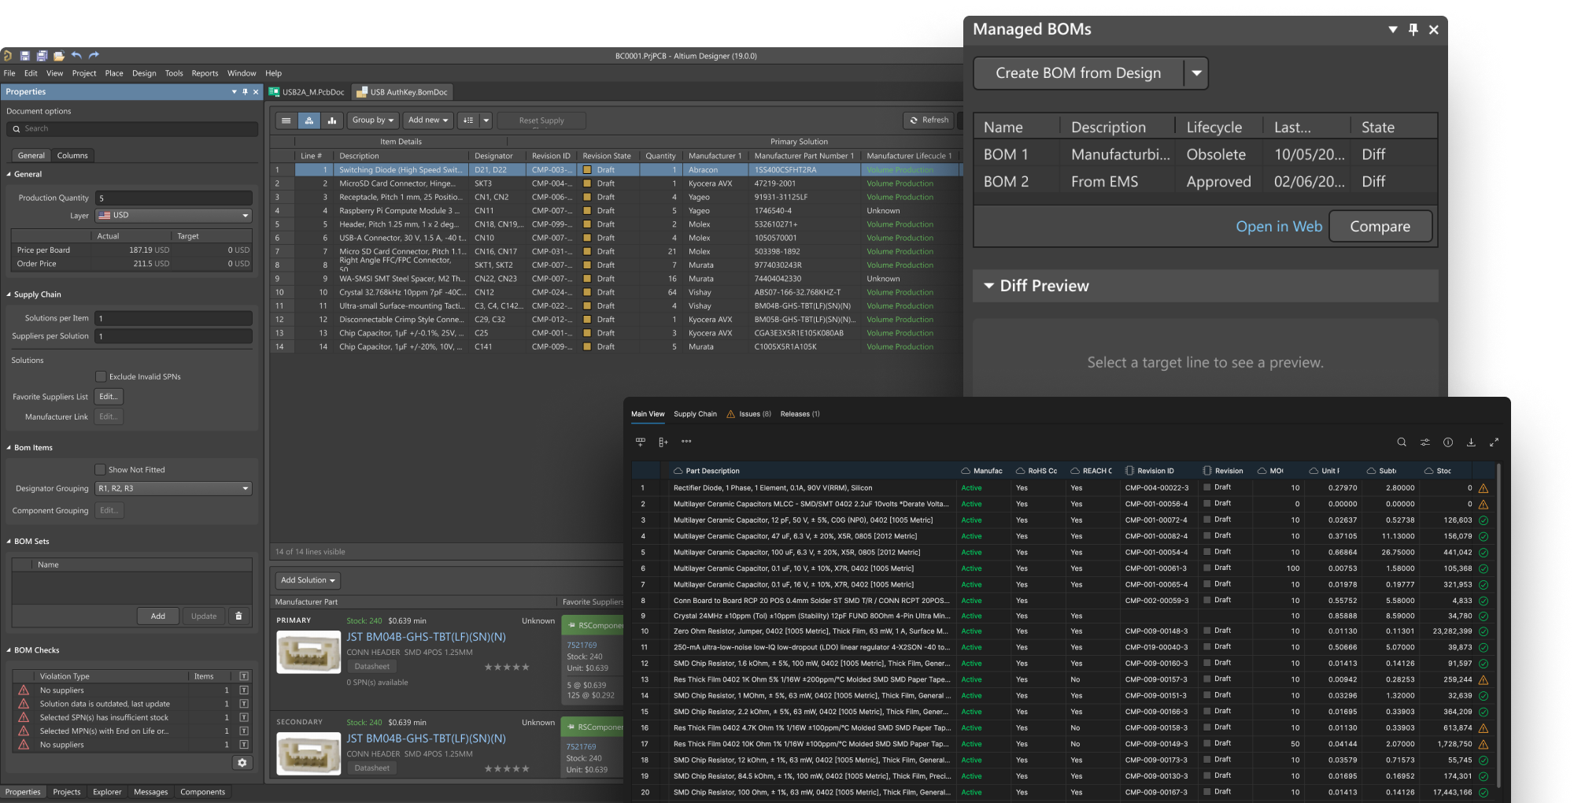This screenshot has width=1574, height=803.
Task: Toggle Exclude Invalid SPNs checkbox
Action: coord(101,376)
